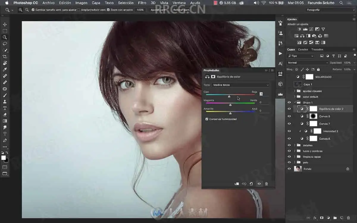Open the blend mode 'Normal' dropdown

coord(307,63)
